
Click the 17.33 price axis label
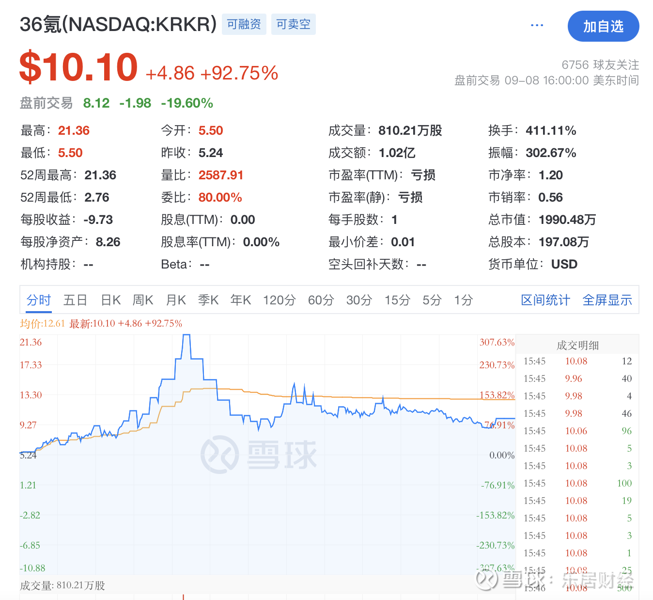pyautogui.click(x=31, y=365)
